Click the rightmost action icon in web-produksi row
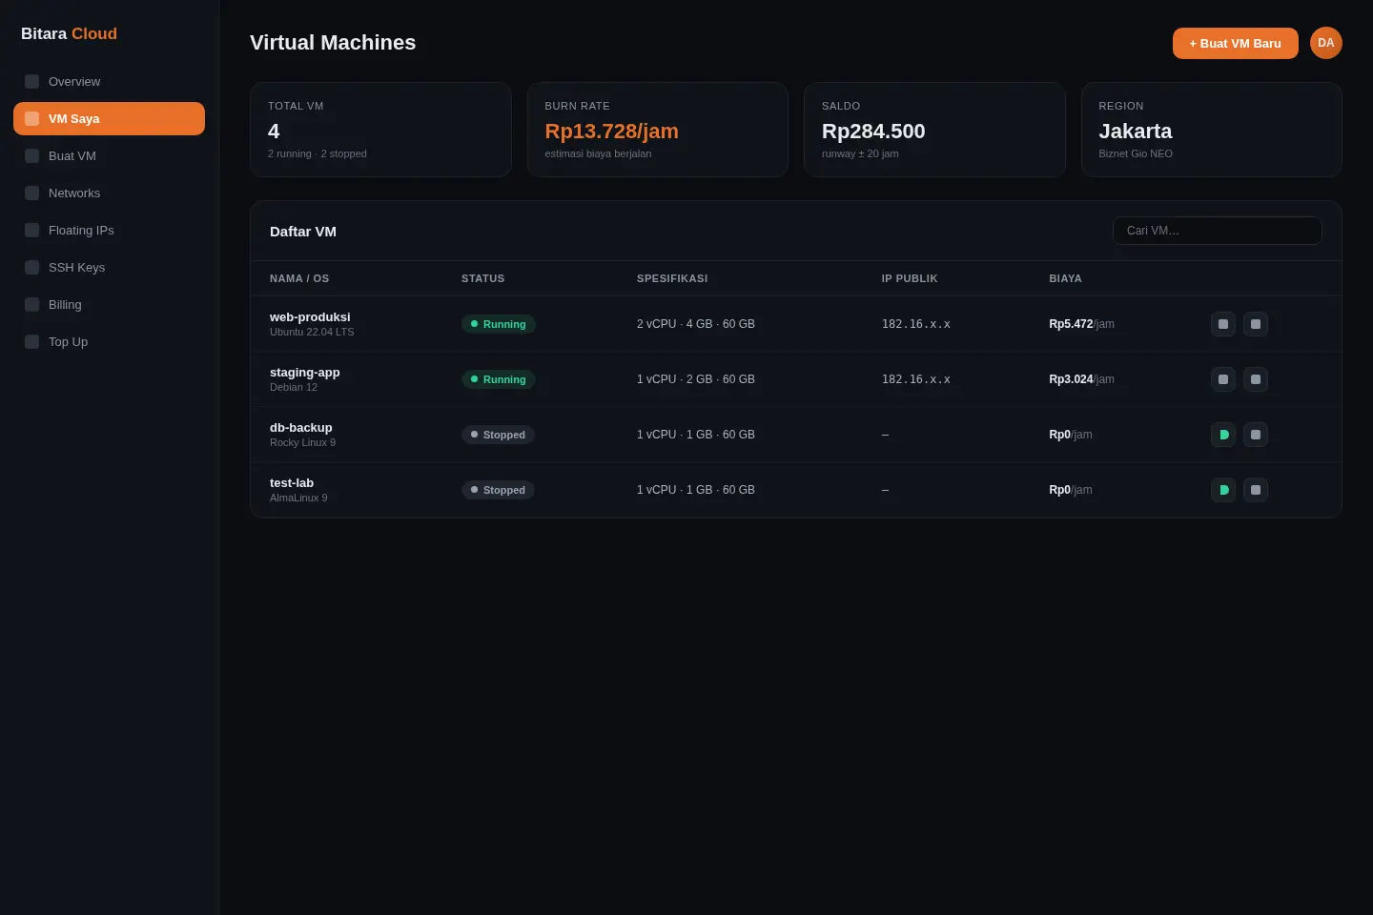This screenshot has width=1373, height=915. (x=1256, y=324)
